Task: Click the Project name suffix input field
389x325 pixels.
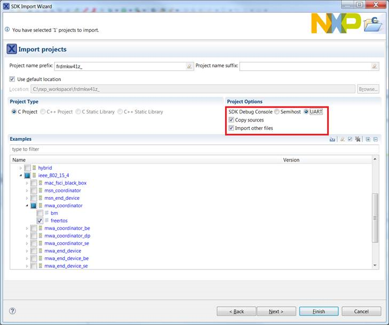Action: coord(305,66)
